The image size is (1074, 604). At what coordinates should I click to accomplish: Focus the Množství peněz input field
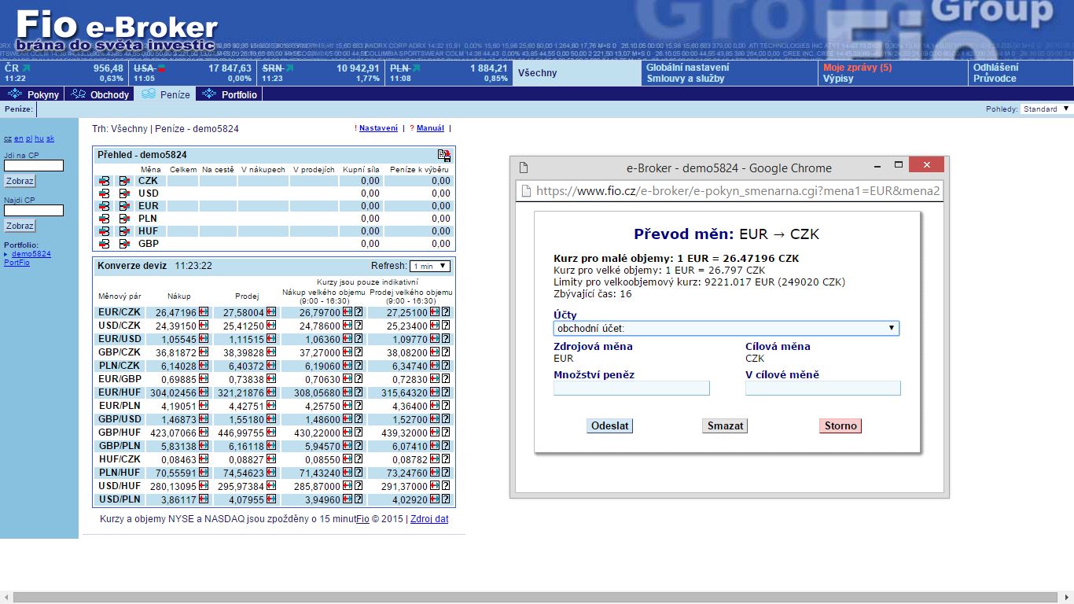[631, 388]
